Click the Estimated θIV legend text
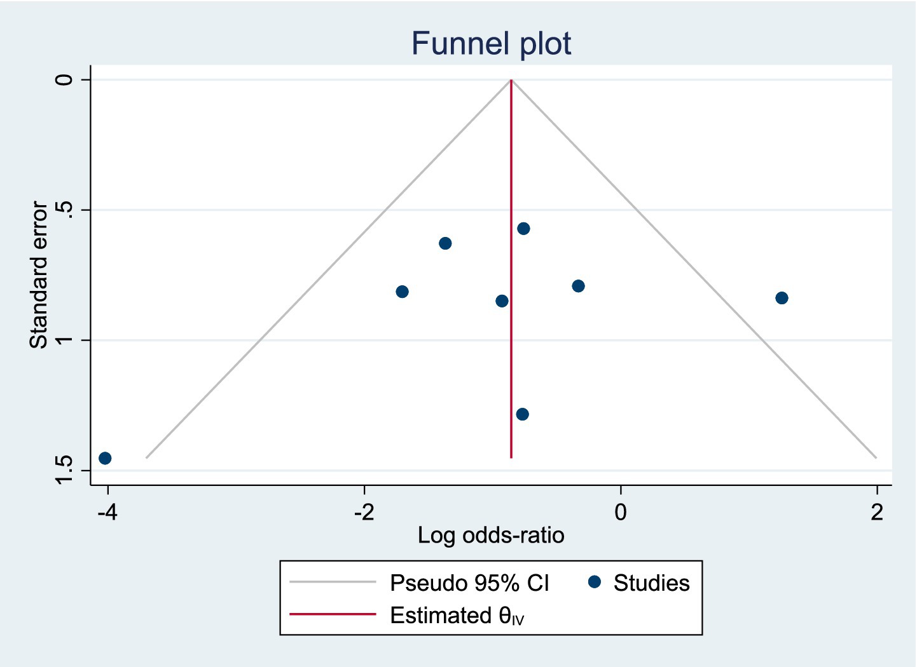917x667 pixels. click(x=457, y=616)
